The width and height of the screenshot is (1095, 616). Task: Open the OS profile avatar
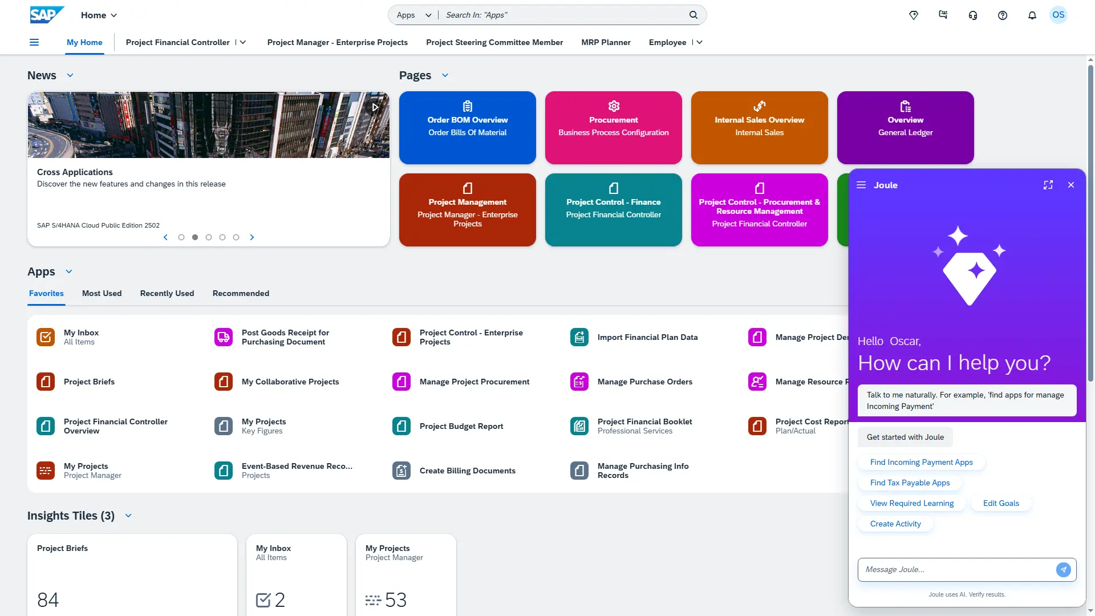point(1059,15)
